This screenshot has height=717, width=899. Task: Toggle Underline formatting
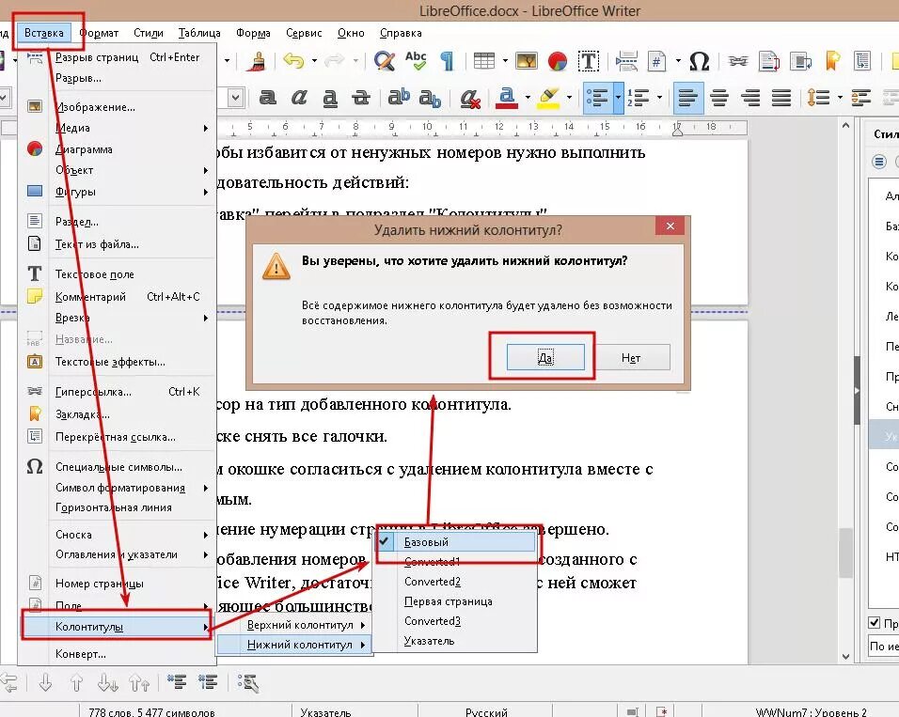330,98
